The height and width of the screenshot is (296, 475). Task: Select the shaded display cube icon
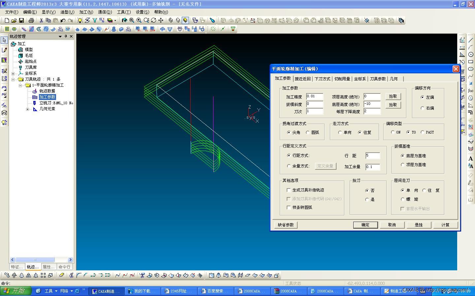point(185,20)
